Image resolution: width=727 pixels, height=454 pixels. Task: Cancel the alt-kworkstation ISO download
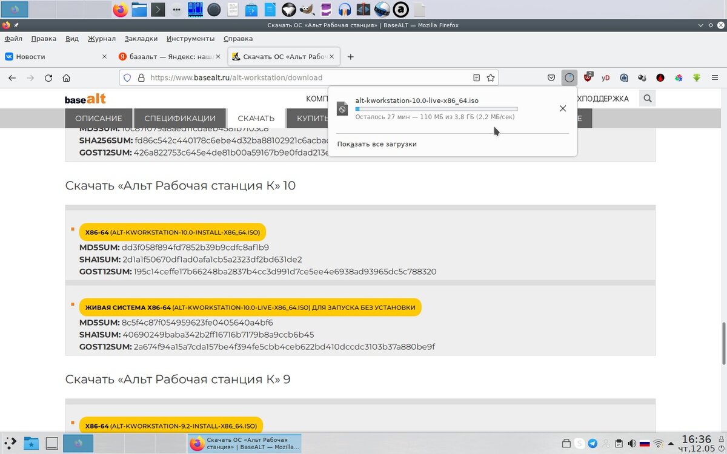[562, 108]
